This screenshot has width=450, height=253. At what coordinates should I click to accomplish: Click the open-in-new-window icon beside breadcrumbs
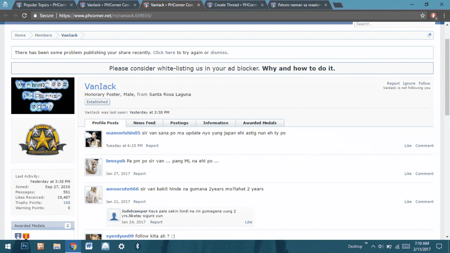pos(429,35)
